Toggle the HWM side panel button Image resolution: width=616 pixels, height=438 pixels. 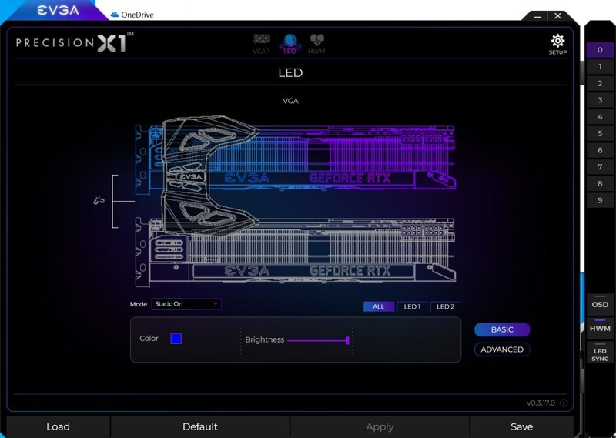pyautogui.click(x=600, y=329)
